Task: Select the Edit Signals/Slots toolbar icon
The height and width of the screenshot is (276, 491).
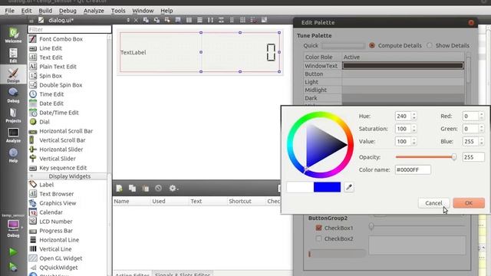Action: (x=157, y=20)
